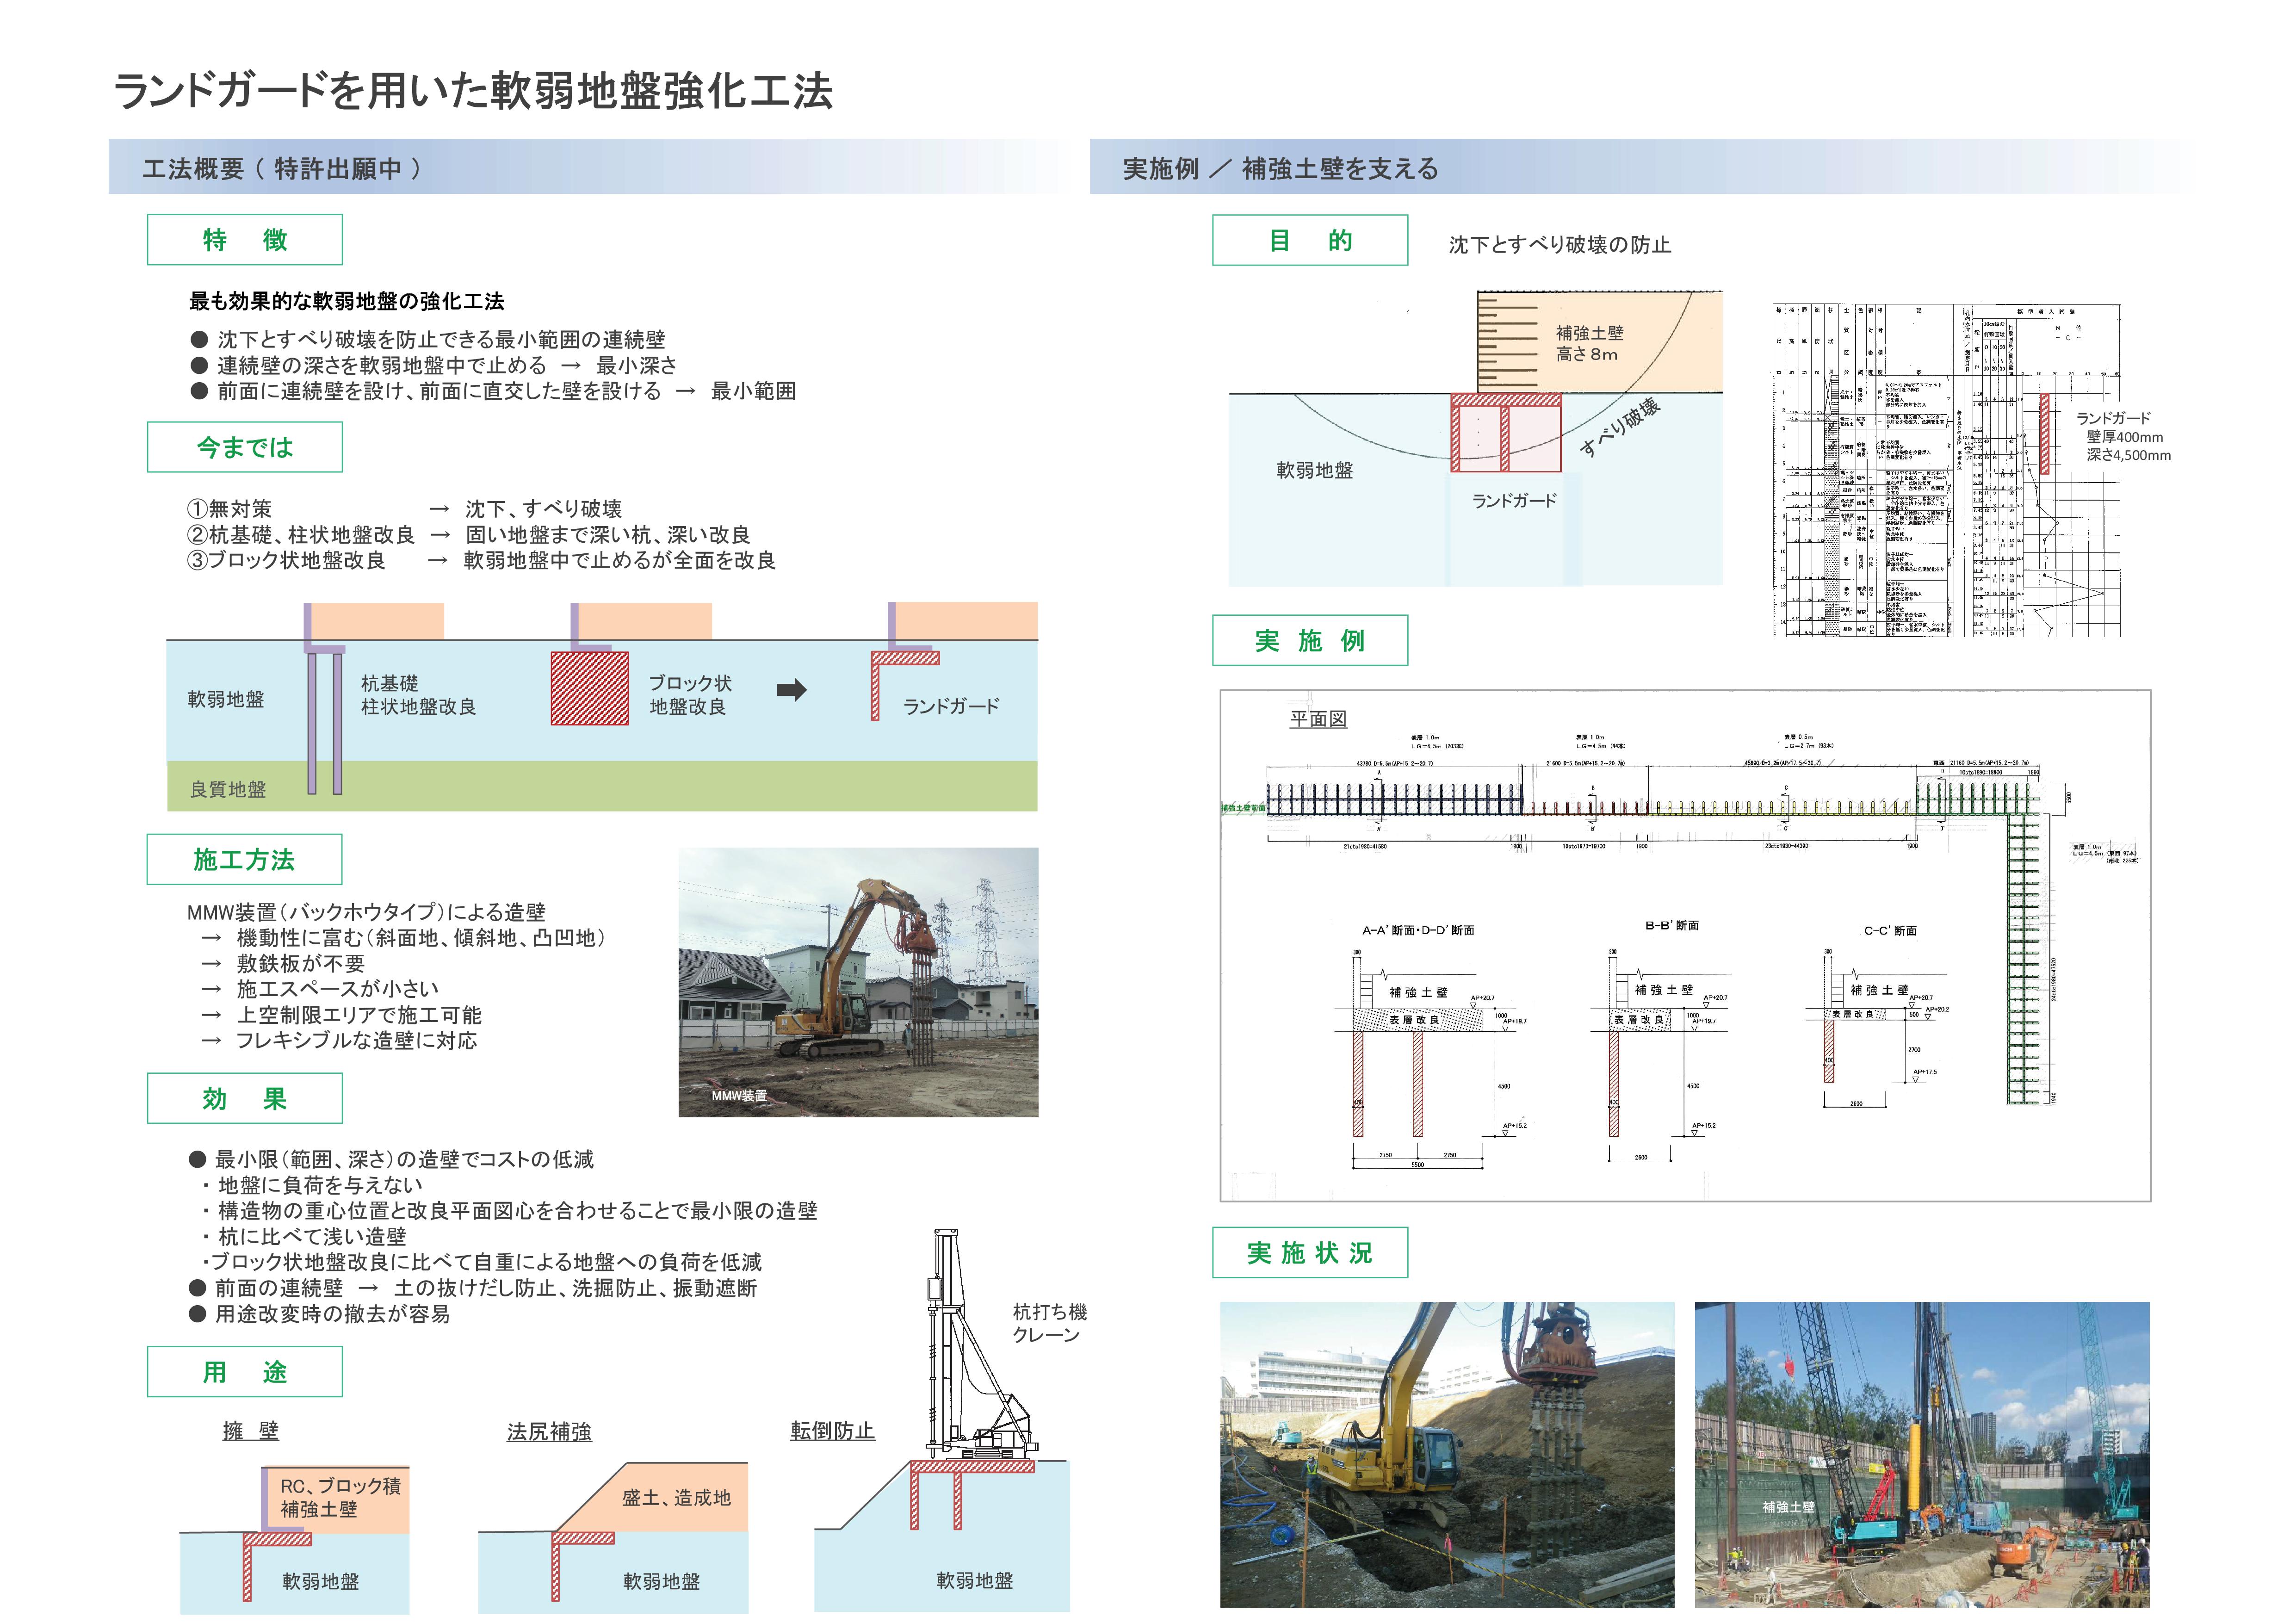This screenshot has height=1623, width=2296.
Task: Click the C-C'断面 section drawing title
Action: click(1890, 930)
